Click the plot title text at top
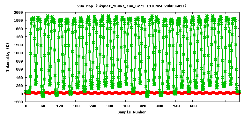The image size is (245, 115). (x=132, y=6)
